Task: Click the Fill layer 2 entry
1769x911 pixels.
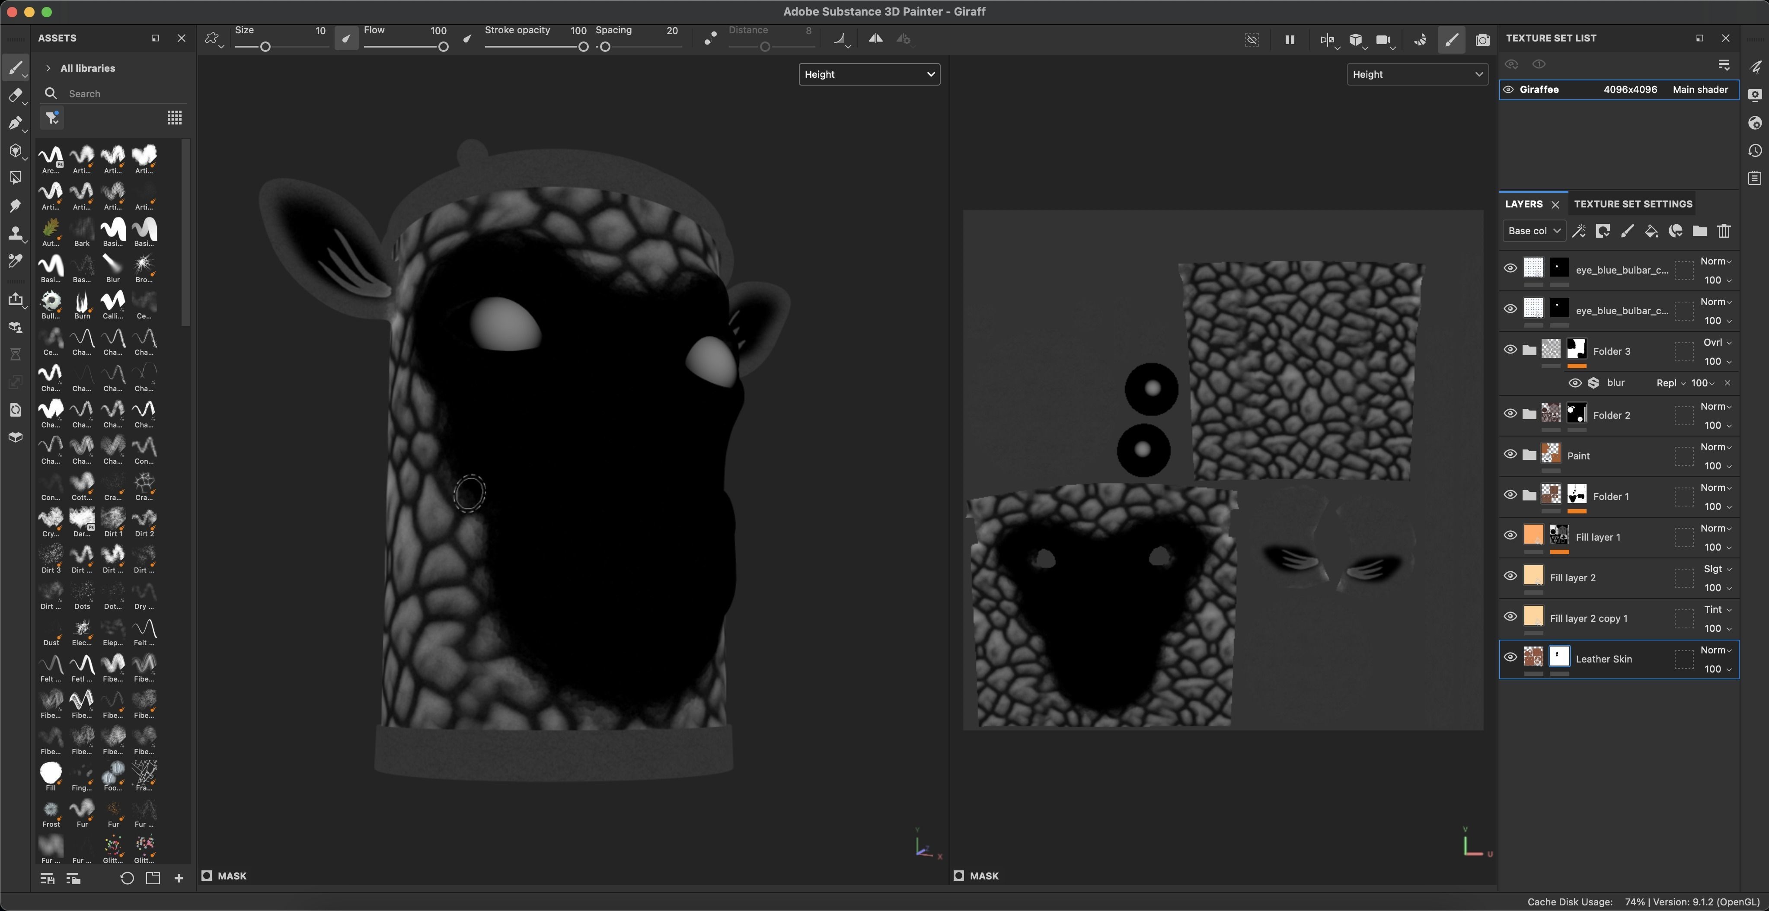Action: point(1573,578)
